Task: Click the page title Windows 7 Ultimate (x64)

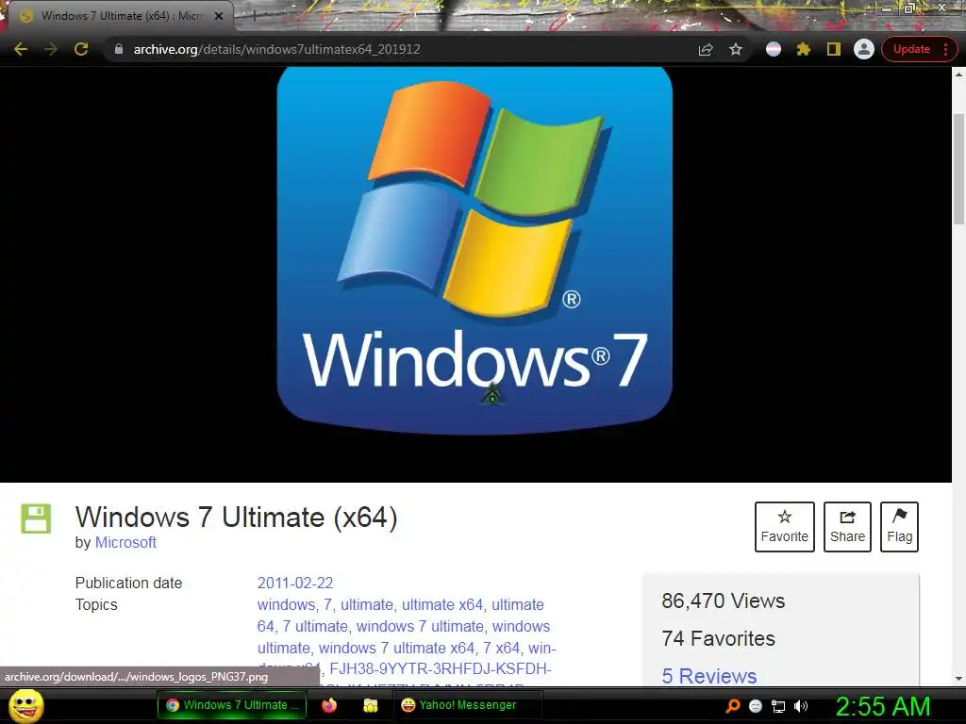Action: tap(237, 517)
